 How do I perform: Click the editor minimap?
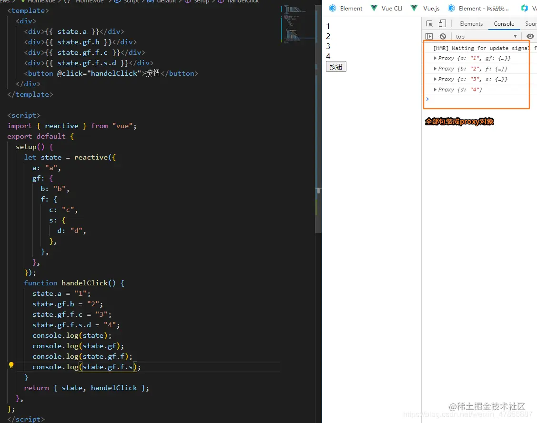coord(297,24)
